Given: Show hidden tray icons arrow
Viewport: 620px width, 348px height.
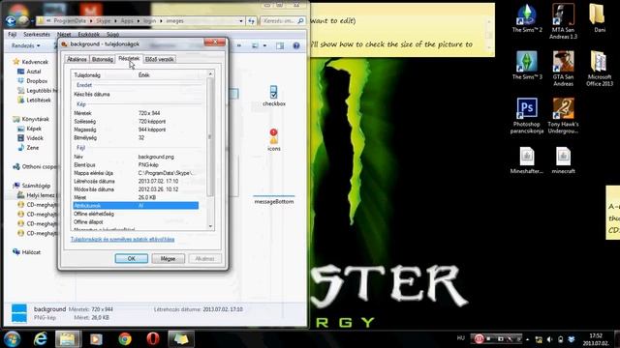Looking at the screenshot, I should point(527,339).
